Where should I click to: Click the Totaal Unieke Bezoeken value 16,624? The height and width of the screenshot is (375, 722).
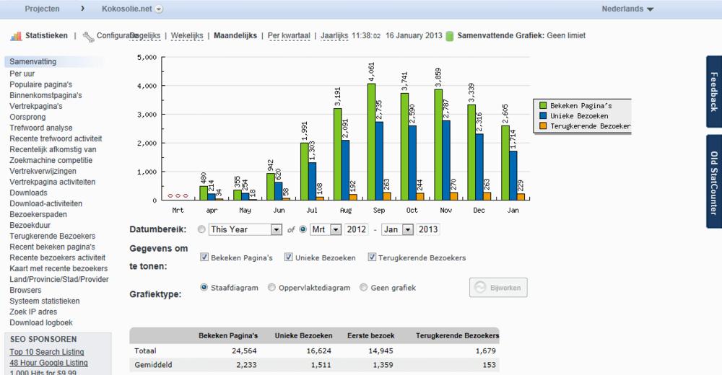[x=318, y=350]
